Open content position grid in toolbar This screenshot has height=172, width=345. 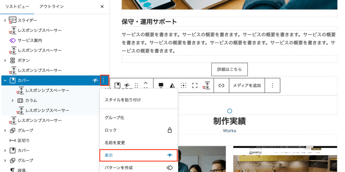183,85
